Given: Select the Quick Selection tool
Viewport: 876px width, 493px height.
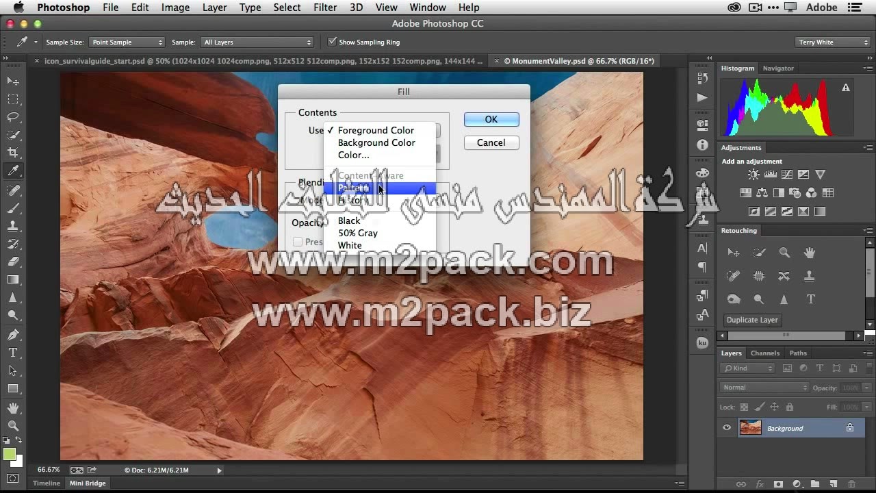Looking at the screenshot, I should coord(13,135).
